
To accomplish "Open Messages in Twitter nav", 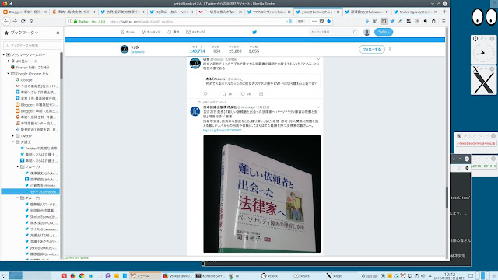I will (x=195, y=32).
